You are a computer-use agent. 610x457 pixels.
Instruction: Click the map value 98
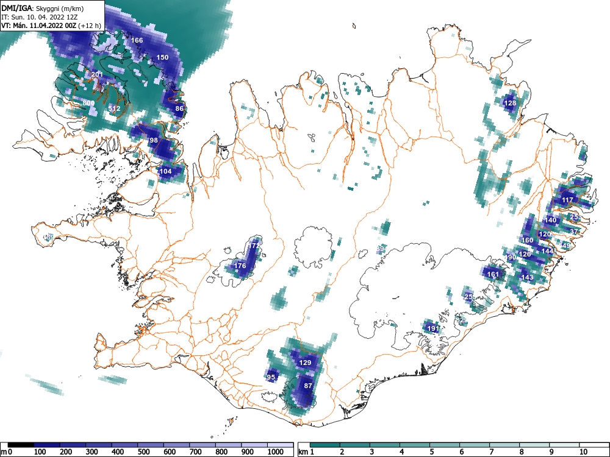coord(154,140)
